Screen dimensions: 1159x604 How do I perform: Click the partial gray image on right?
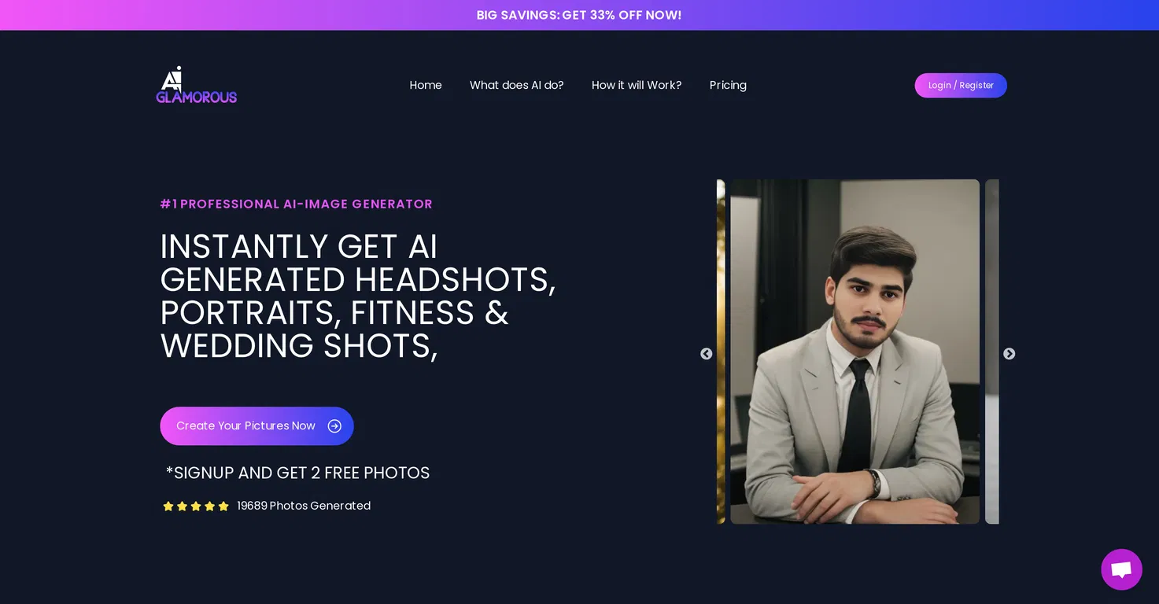point(992,352)
